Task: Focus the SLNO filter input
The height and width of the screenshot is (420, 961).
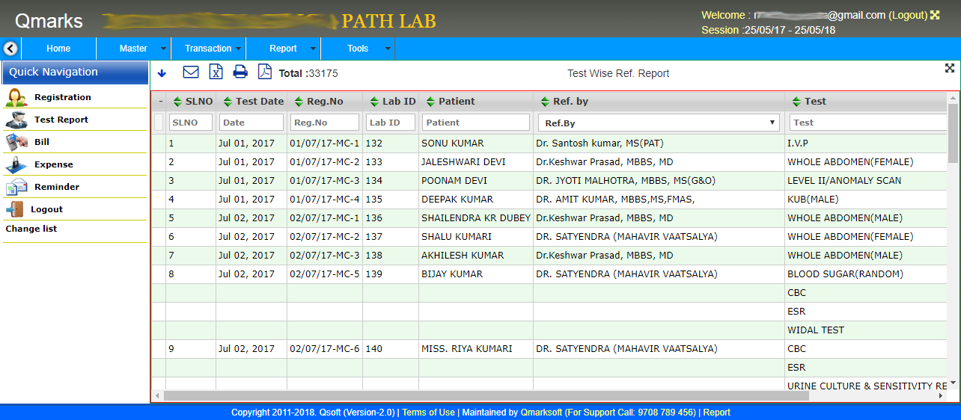Action: coord(191,123)
